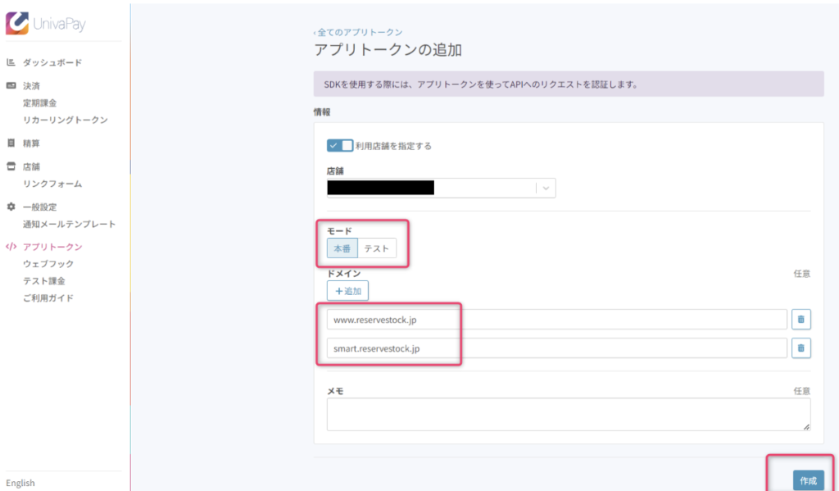Click the 作成 create button
This screenshot has height=491, width=839.
click(x=808, y=480)
